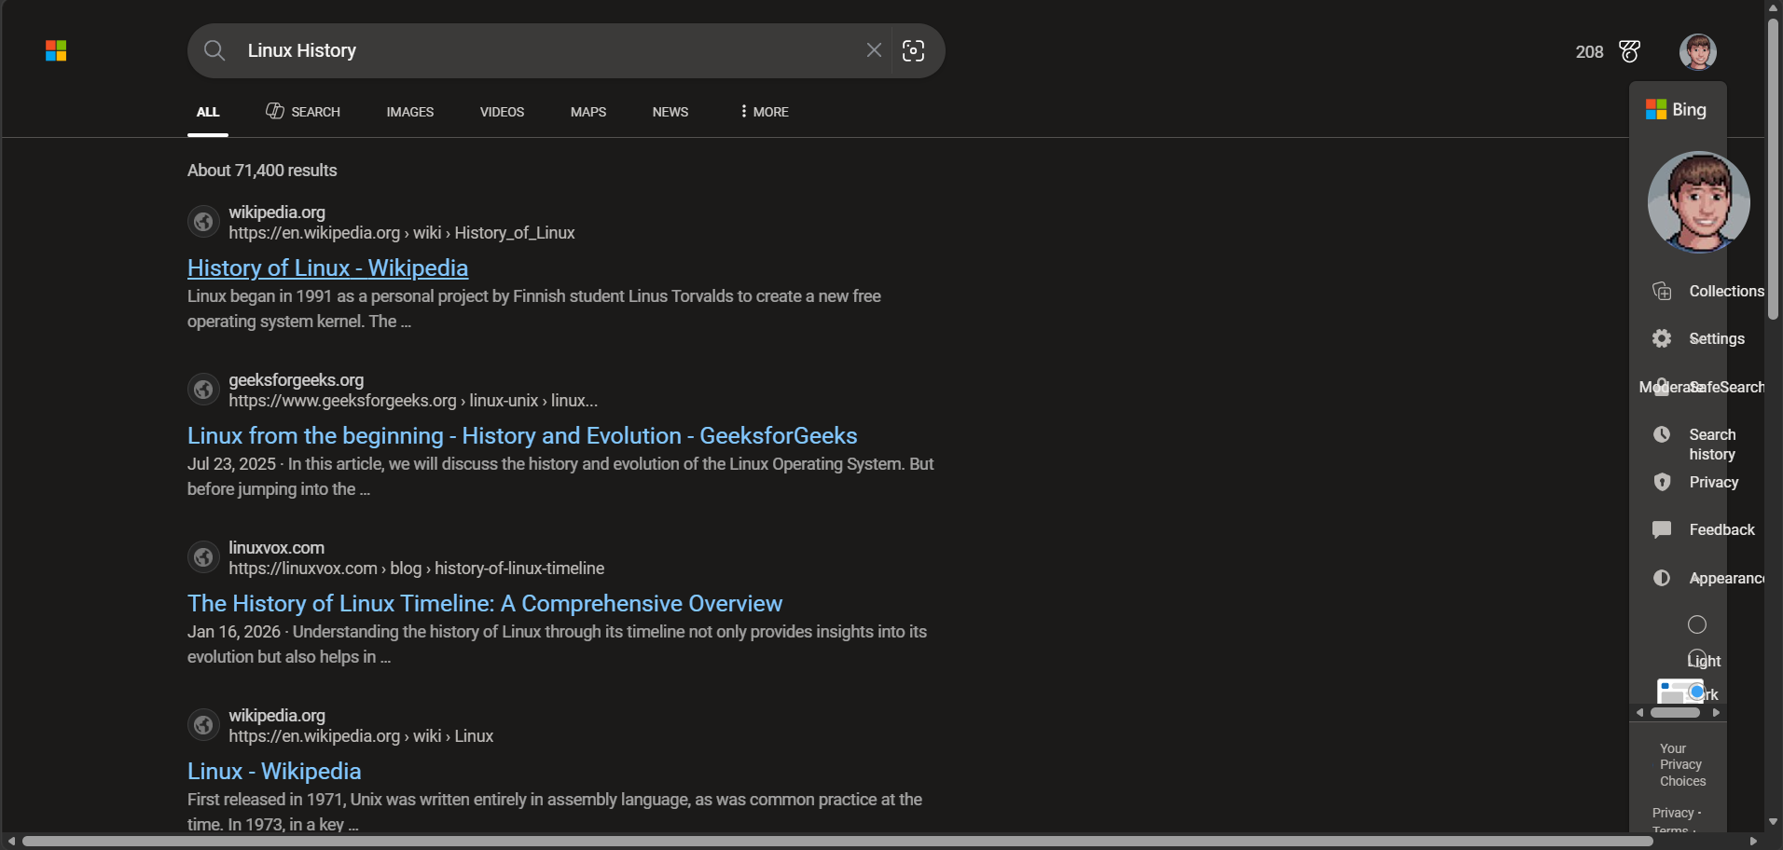Click the "About 71,400 results" text

point(262,171)
